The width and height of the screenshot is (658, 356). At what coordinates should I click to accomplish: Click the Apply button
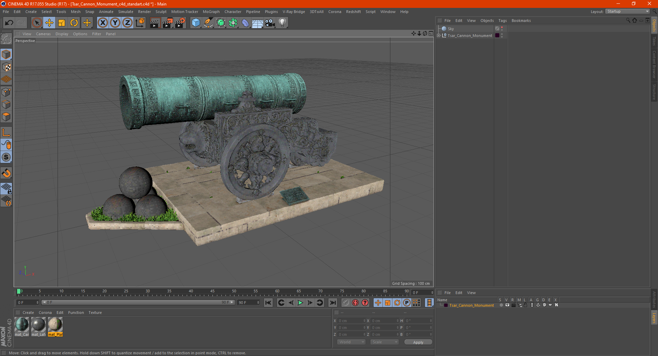[418, 342]
